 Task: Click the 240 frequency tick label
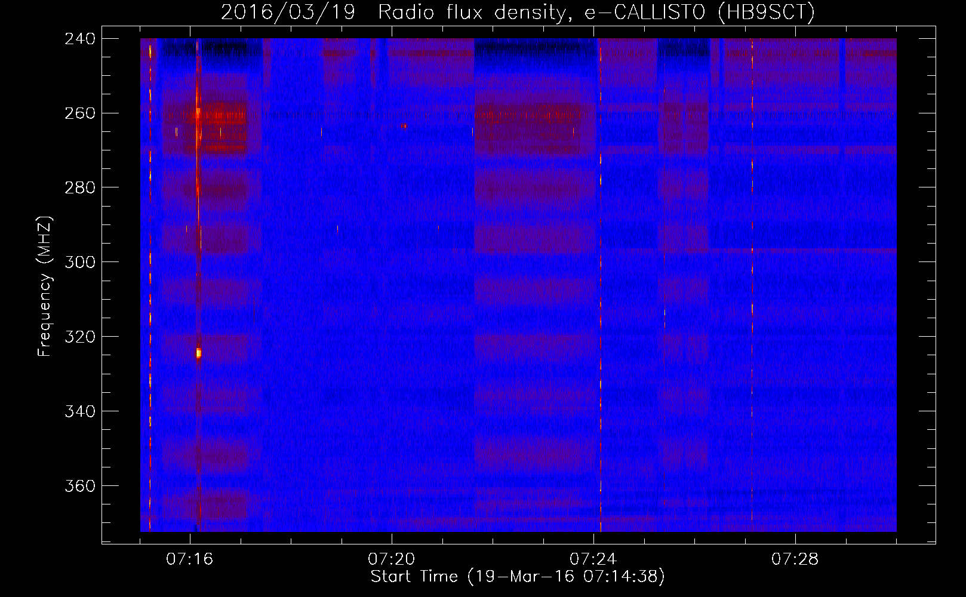(x=80, y=39)
